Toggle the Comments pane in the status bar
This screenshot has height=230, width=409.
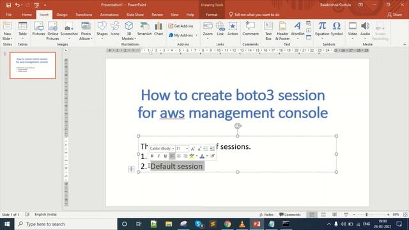click(x=289, y=215)
